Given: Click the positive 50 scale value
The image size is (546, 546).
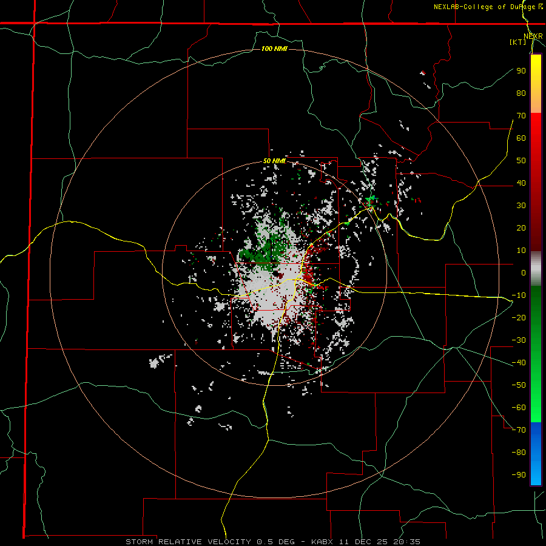Looking at the screenshot, I should pyautogui.click(x=521, y=161).
